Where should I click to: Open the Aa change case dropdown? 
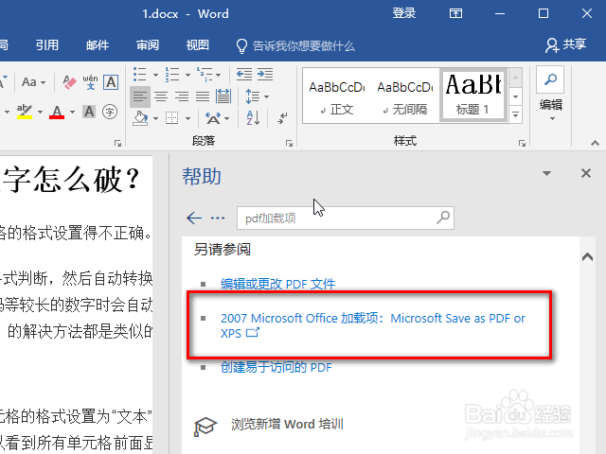tap(34, 82)
